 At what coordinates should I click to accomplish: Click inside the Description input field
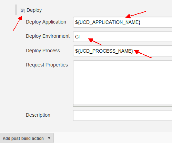tap(123, 115)
